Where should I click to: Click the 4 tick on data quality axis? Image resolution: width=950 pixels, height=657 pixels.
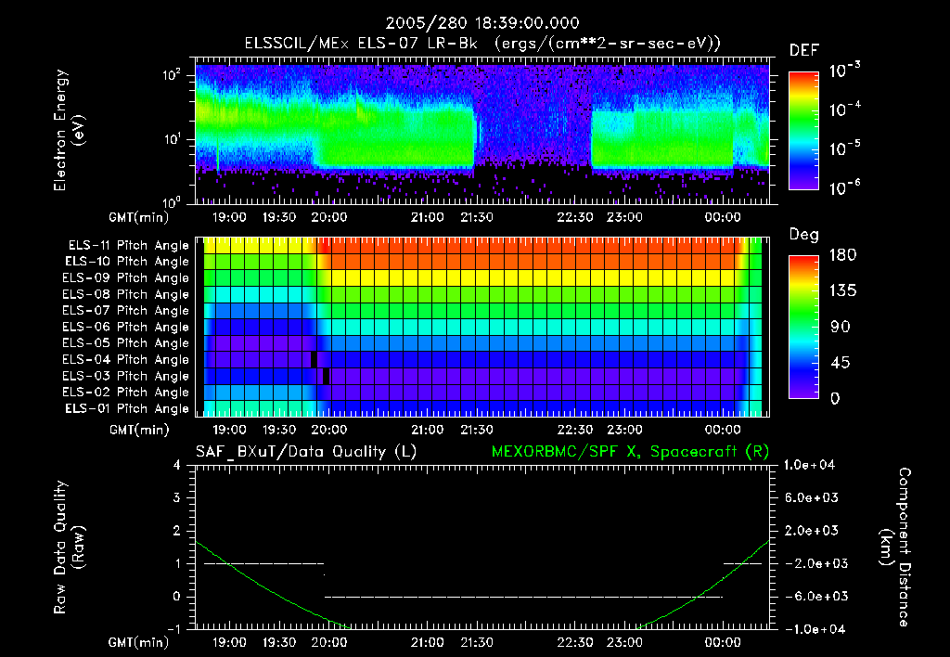(x=177, y=466)
